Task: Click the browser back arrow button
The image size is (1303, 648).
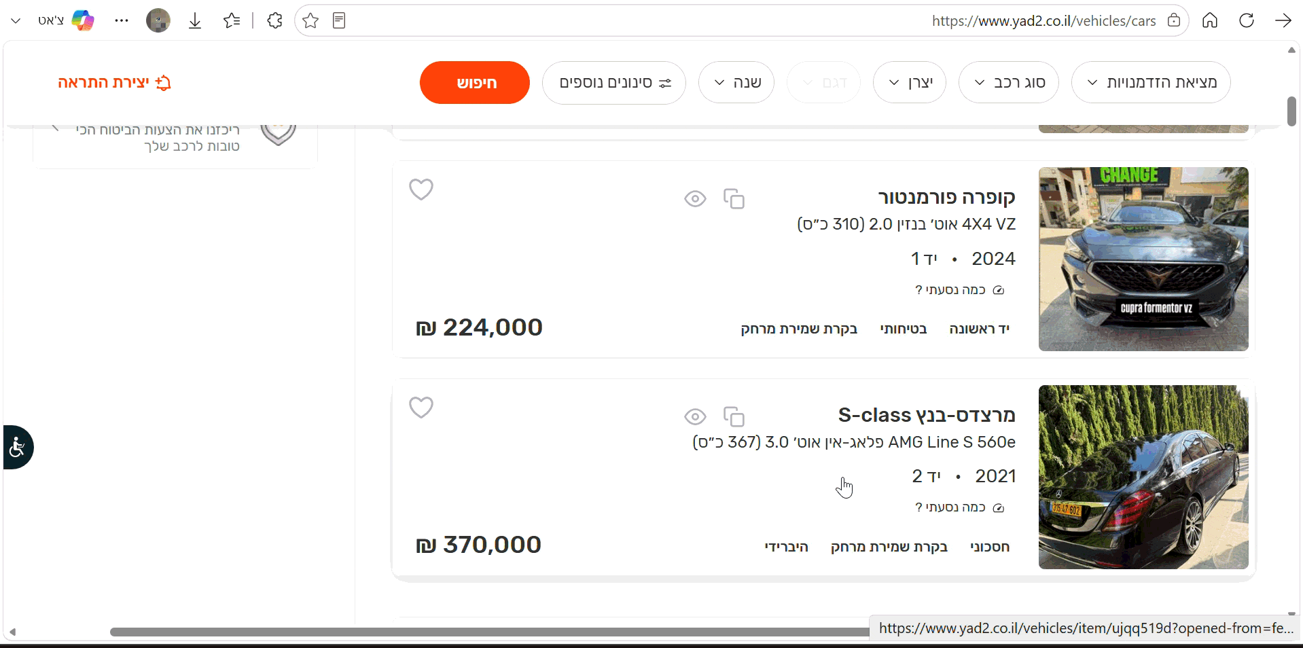Action: (x=1283, y=20)
